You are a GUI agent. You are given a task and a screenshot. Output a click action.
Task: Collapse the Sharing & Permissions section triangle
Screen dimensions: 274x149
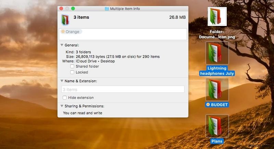[62, 106]
